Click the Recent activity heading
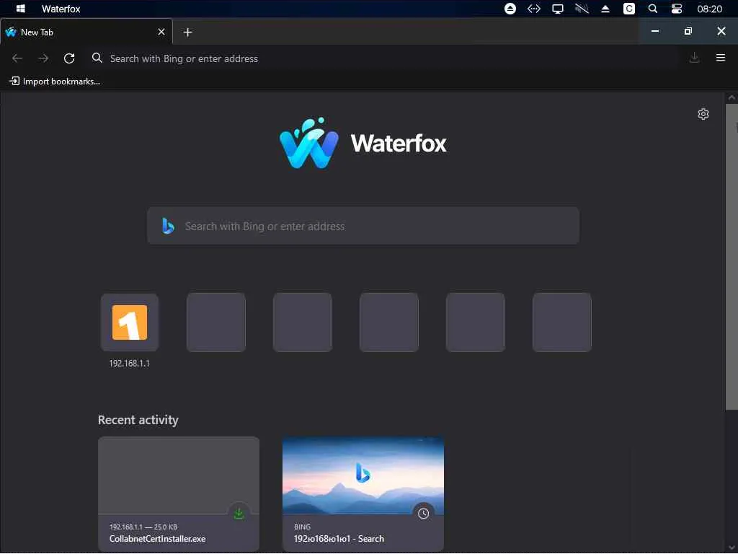This screenshot has width=738, height=554. [138, 420]
